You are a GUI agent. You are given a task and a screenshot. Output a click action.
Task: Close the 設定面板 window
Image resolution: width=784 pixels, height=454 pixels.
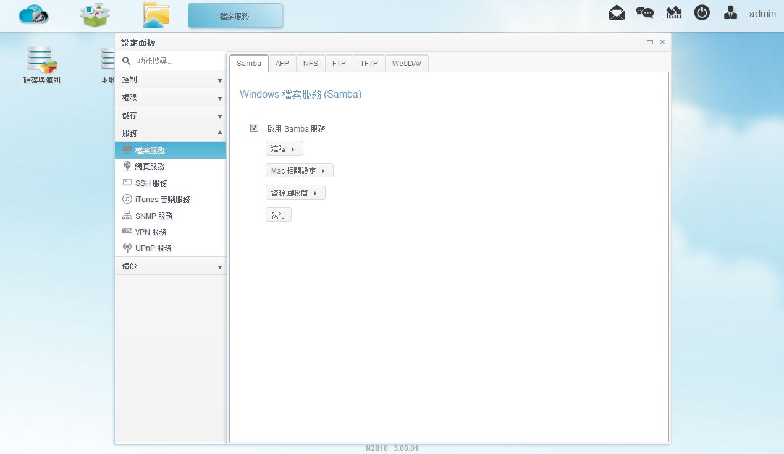click(x=662, y=42)
